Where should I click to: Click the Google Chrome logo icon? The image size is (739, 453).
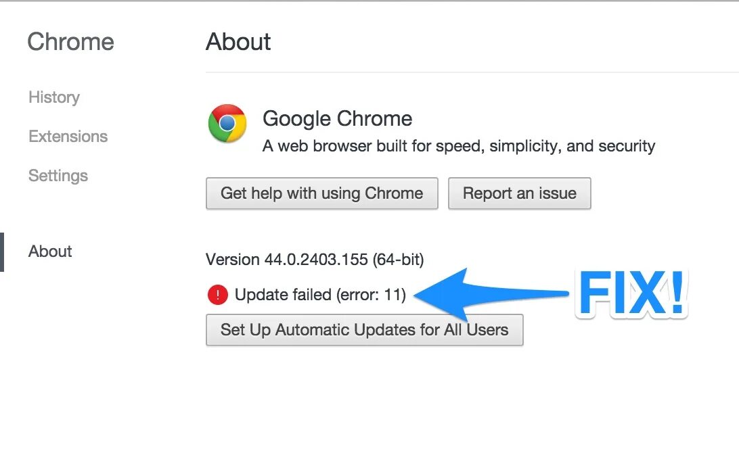[227, 123]
